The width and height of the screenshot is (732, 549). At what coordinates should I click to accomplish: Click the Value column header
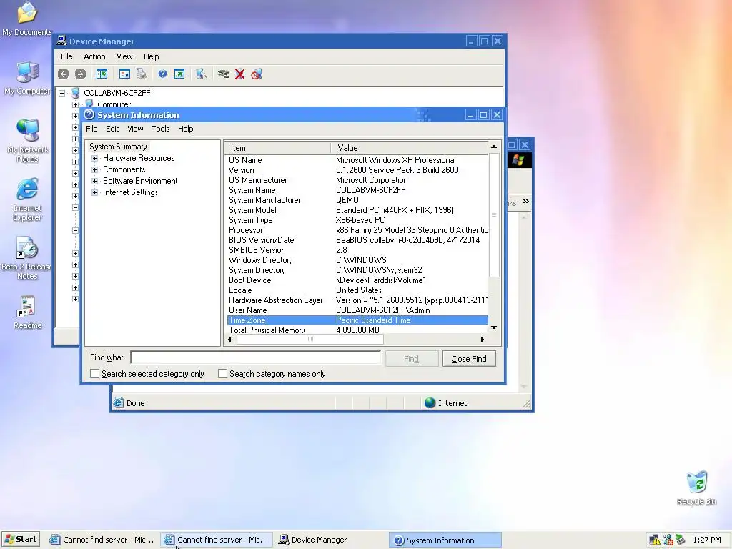409,148
